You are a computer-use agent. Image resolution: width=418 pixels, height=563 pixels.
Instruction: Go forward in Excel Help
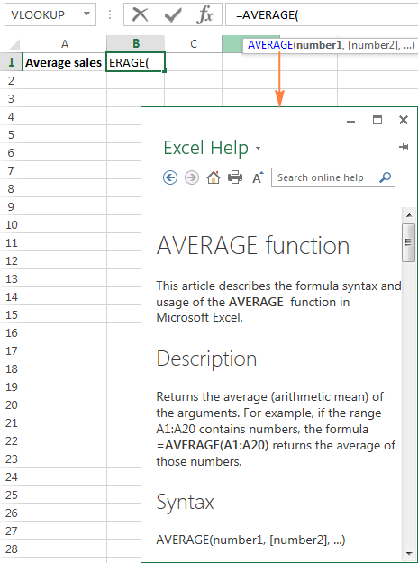pos(192,177)
